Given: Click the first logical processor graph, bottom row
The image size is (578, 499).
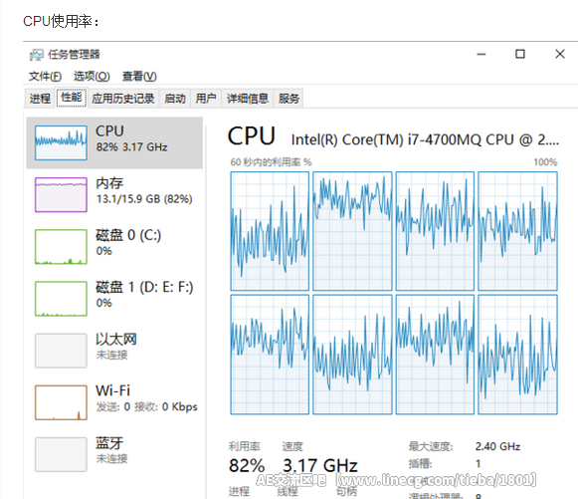Looking at the screenshot, I should (x=270, y=355).
